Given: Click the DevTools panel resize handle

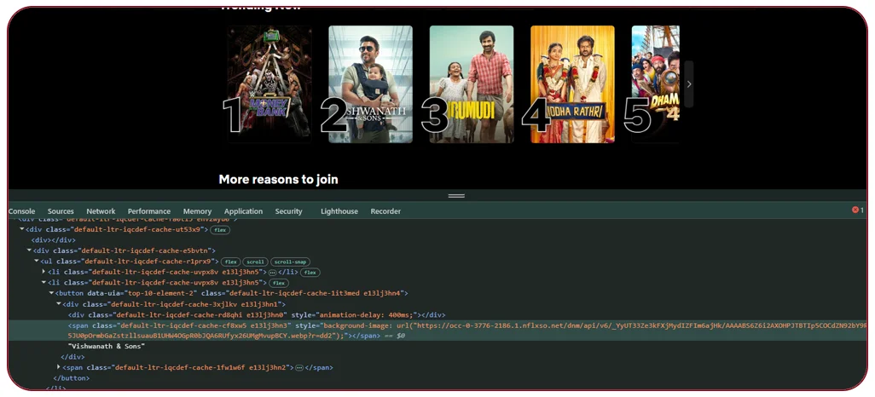Looking at the screenshot, I should coord(456,196).
